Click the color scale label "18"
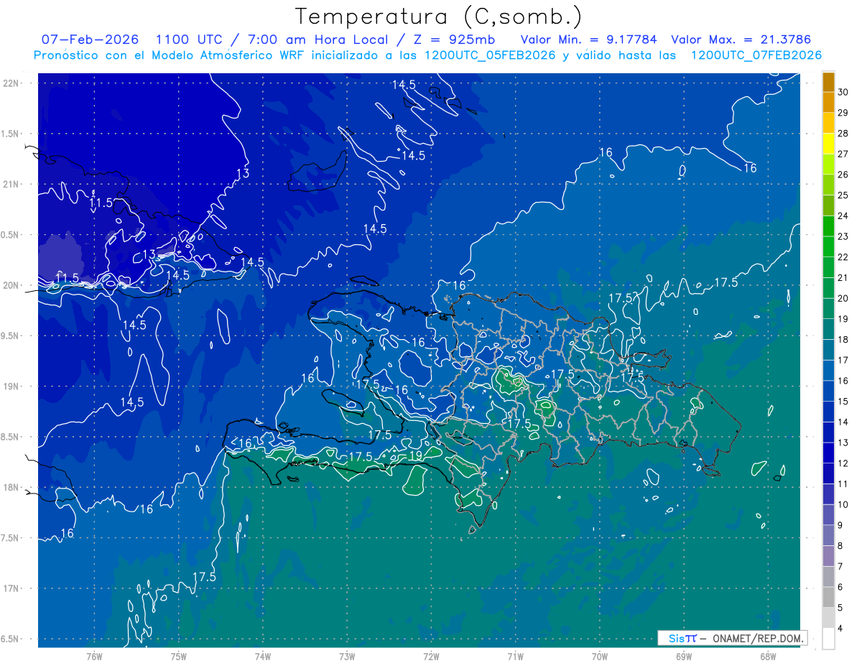This screenshot has width=862, height=666. coord(843,340)
